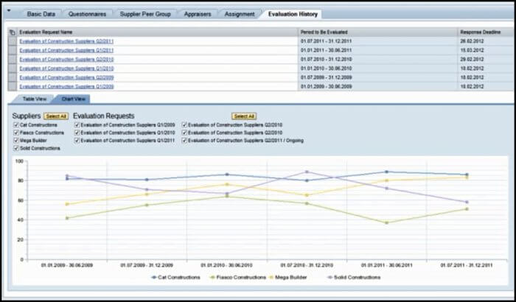Toggle the Q2/2011 / Ongoing request checkbox
The image size is (516, 302).
pyautogui.click(x=184, y=141)
